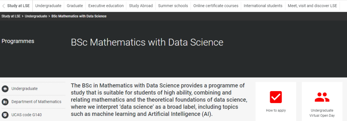
Task: Open Summer schools menu item
Action: coord(173,6)
